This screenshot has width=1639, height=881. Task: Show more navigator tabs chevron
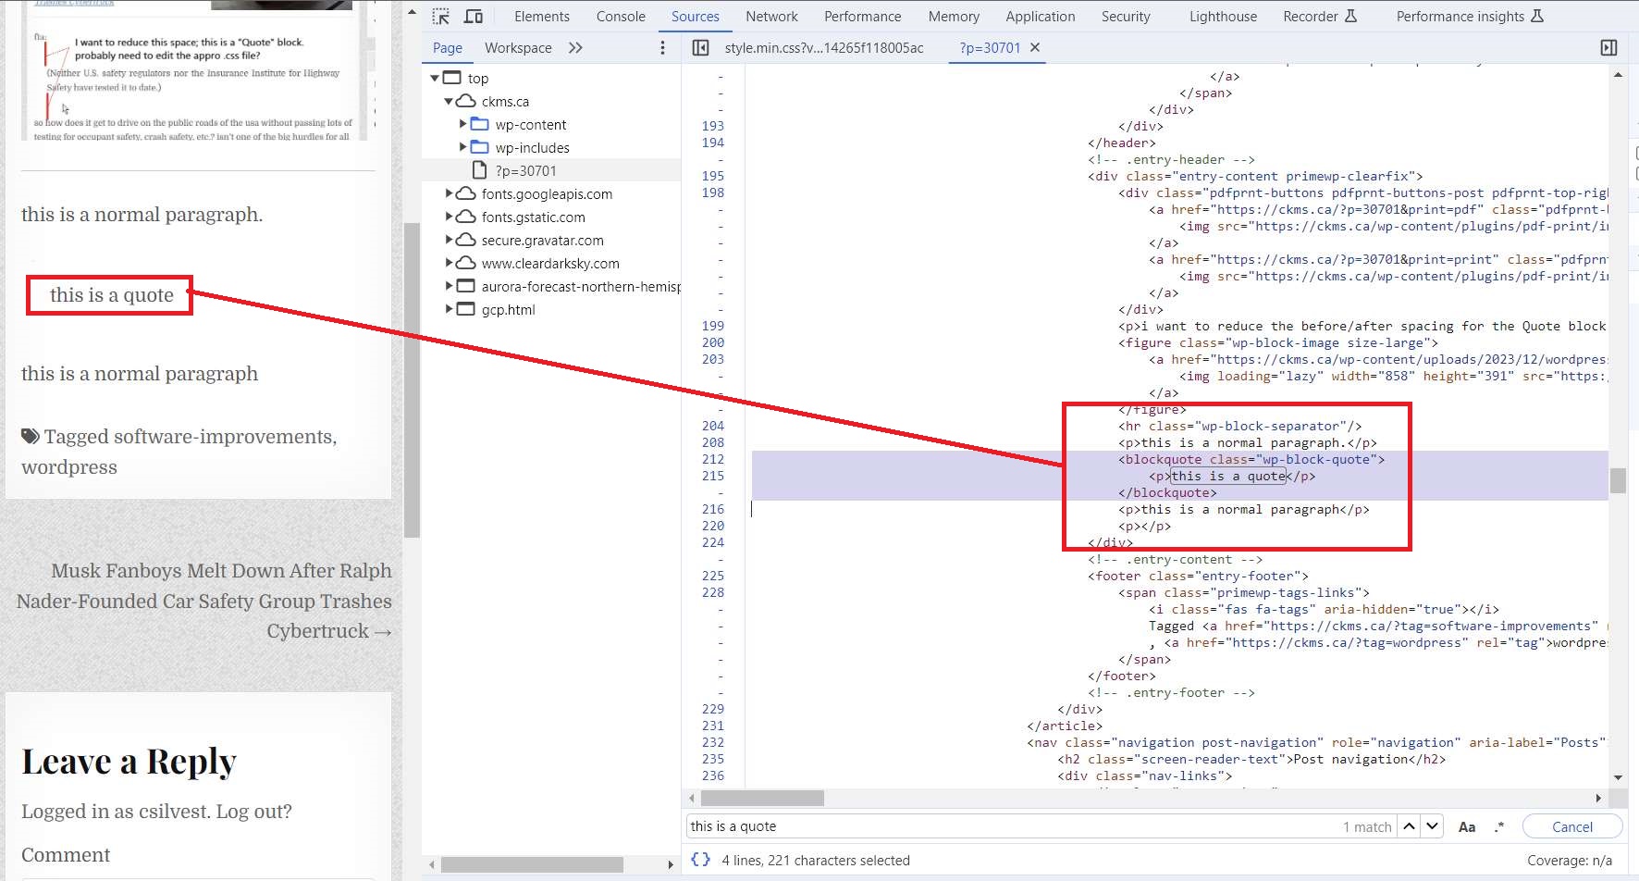point(575,48)
